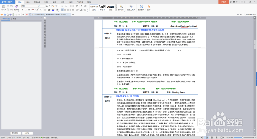Switch to the 引用 ribbon tab
Viewport: 257px width, 139px height.
(x=46, y=2)
